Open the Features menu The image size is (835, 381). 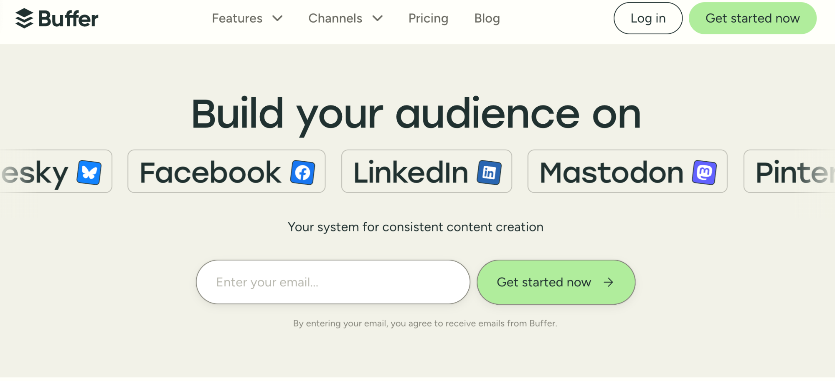237,18
